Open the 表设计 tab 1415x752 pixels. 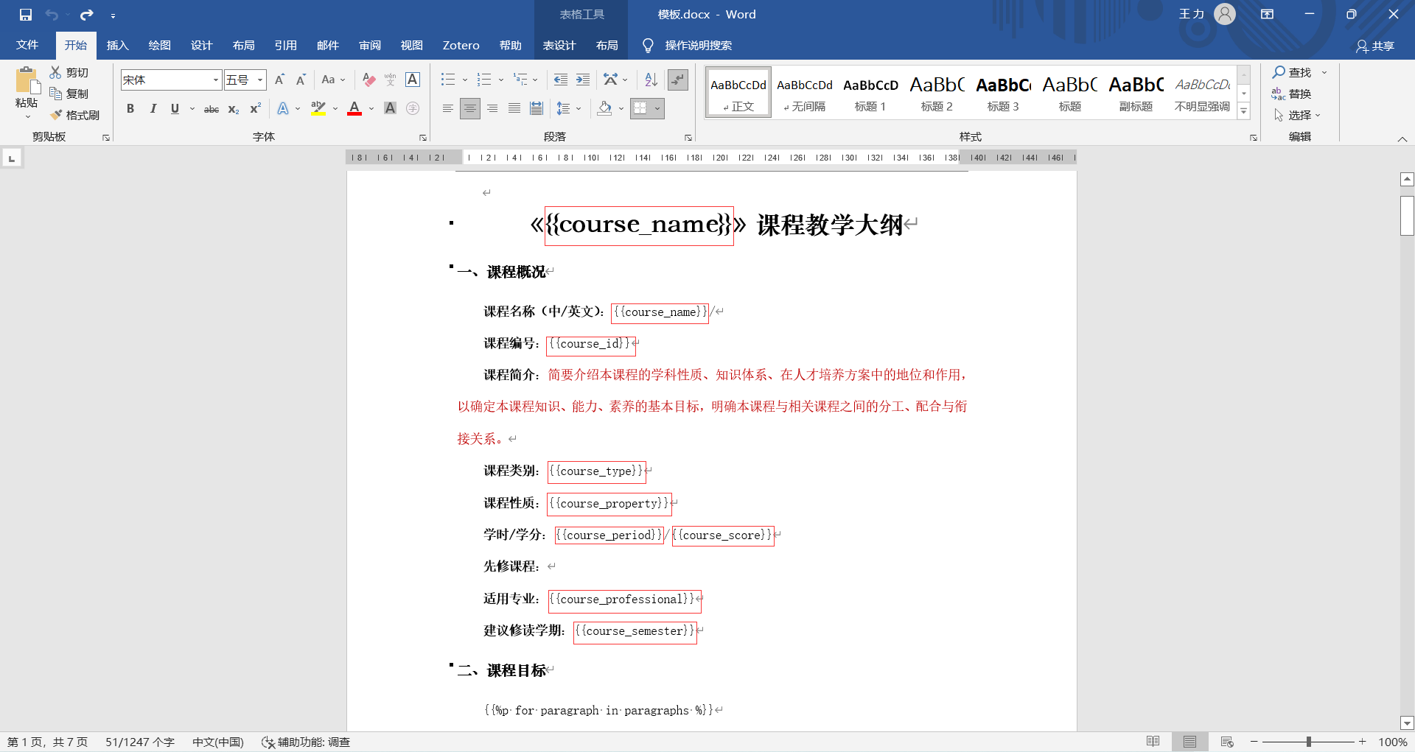[x=559, y=45]
